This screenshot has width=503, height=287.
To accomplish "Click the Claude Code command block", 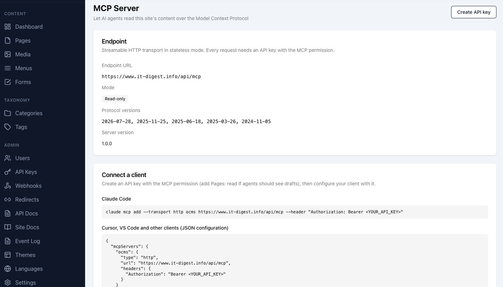I will [295, 212].
